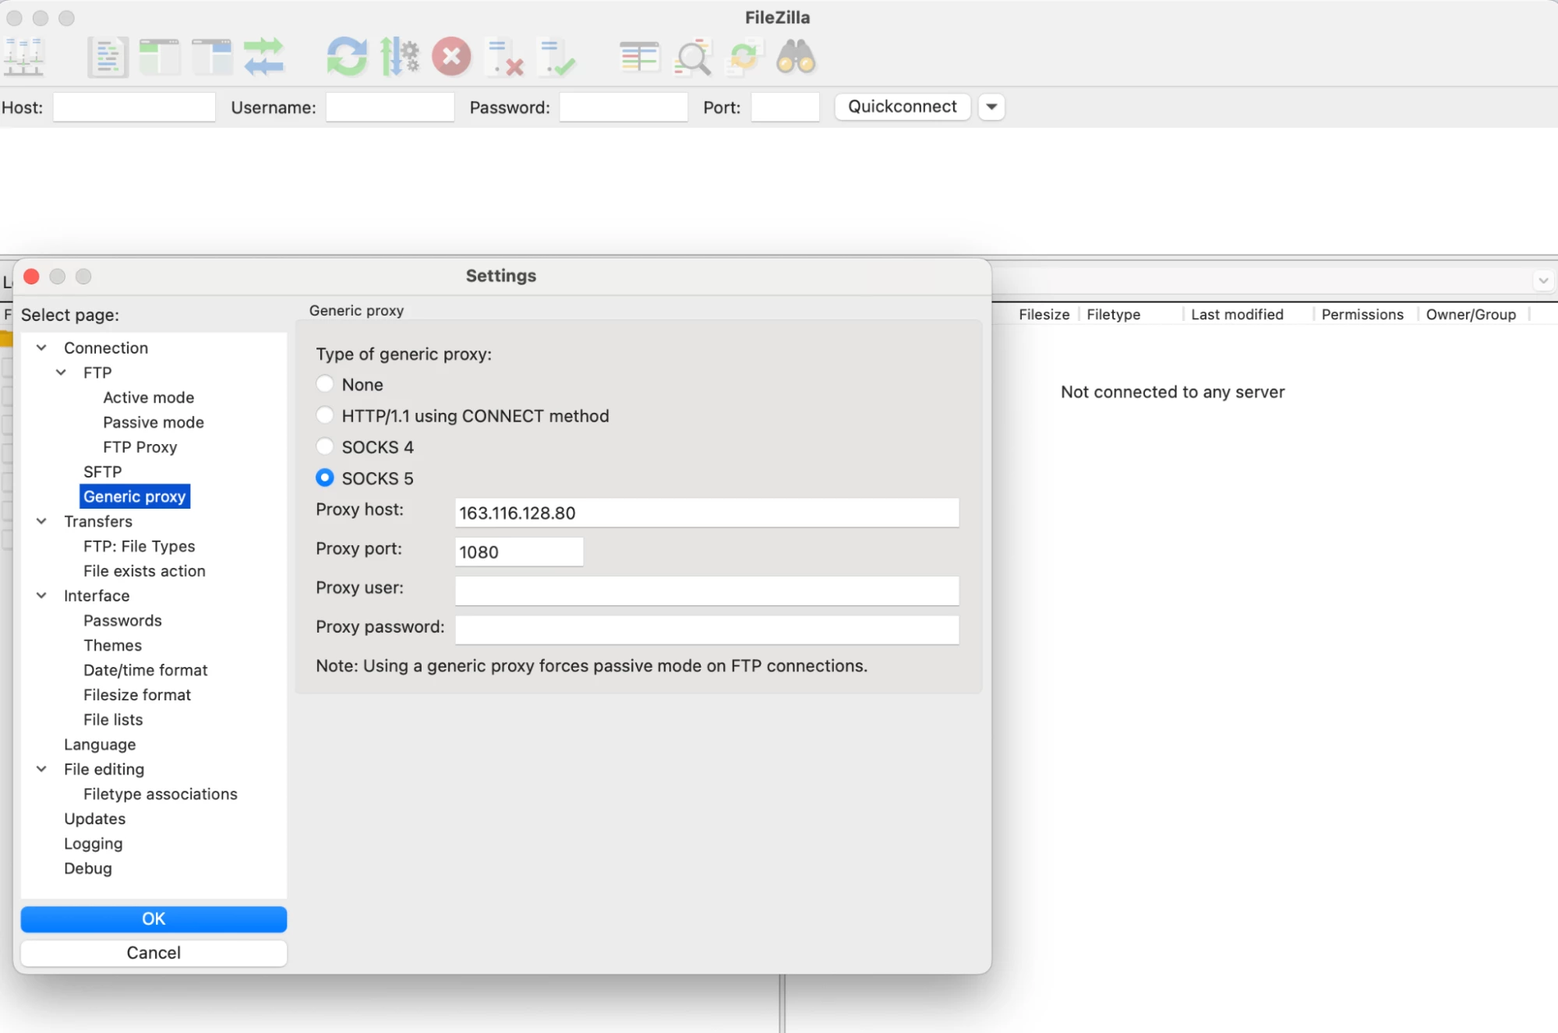The height and width of the screenshot is (1033, 1558).
Task: Toggle transfer queue display icon
Action: click(263, 58)
